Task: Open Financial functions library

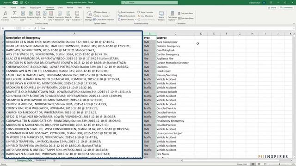Action: point(31,16)
